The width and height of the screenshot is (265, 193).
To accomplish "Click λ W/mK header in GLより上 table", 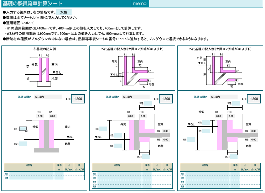I will (157, 167).
